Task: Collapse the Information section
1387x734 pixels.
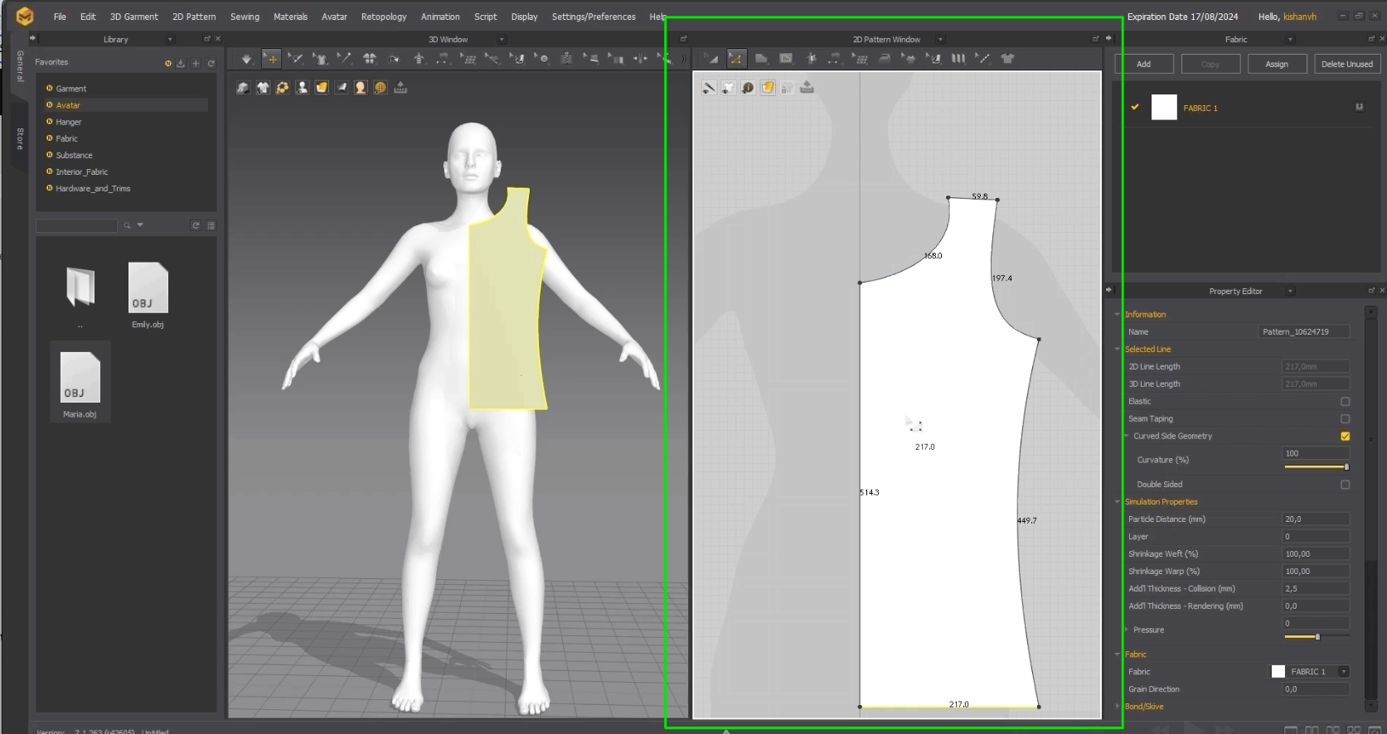Action: coord(1118,315)
